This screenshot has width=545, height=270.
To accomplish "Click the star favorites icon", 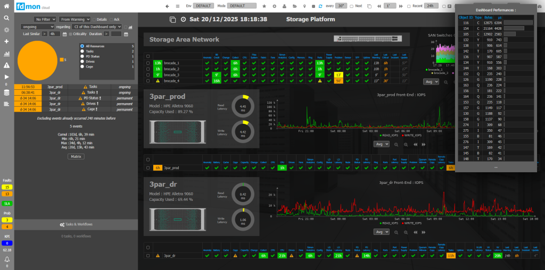I will tap(264, 6).
